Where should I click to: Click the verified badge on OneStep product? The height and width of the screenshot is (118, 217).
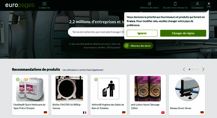point(18,80)
